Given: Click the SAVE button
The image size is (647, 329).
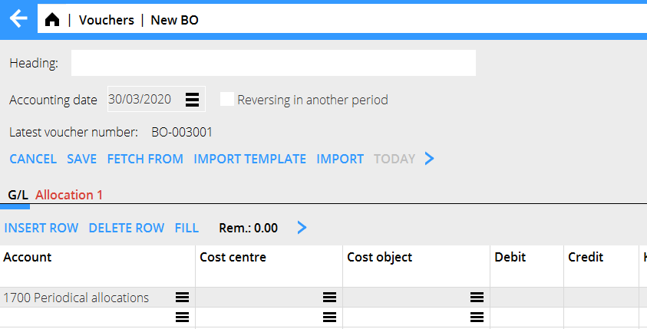Looking at the screenshot, I should [81, 159].
